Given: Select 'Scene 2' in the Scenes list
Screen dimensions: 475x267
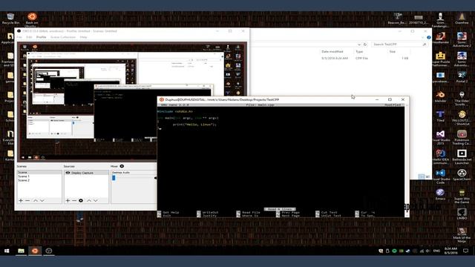Looking at the screenshot, I should coord(39,180).
